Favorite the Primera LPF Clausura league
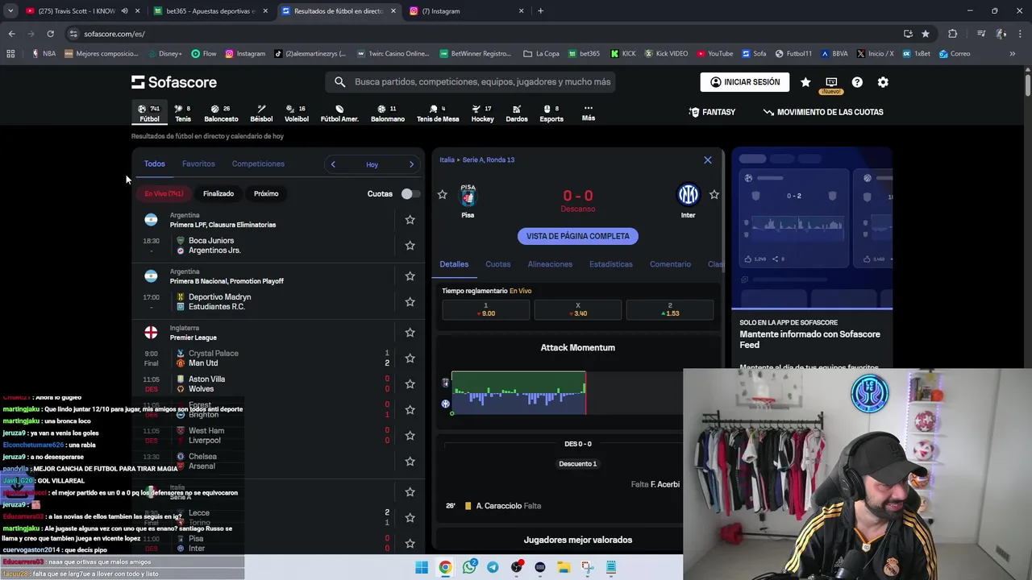This screenshot has height=580, width=1032. click(410, 220)
